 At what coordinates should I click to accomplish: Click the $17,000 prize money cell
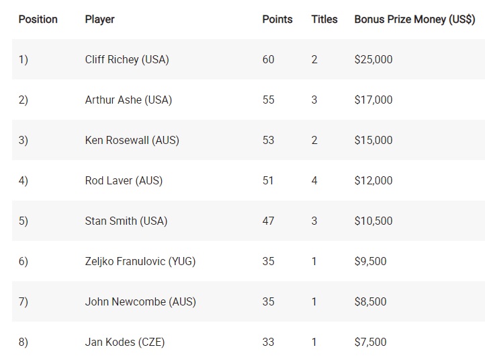tap(373, 100)
